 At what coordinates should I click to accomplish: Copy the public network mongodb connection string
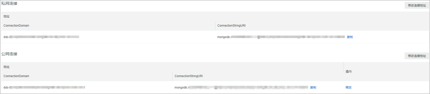(x=313, y=88)
